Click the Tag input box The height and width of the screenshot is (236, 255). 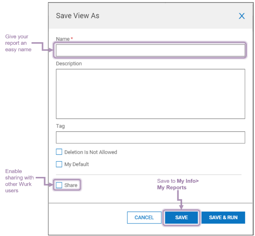click(x=150, y=137)
